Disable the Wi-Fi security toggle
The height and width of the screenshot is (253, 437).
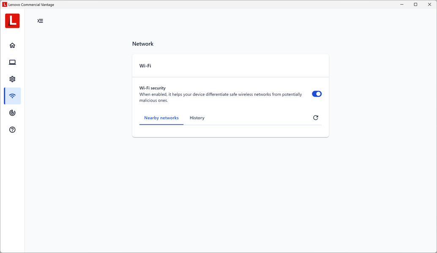point(317,94)
